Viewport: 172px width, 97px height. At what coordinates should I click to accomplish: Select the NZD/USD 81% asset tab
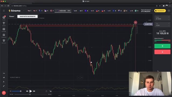point(63,11)
